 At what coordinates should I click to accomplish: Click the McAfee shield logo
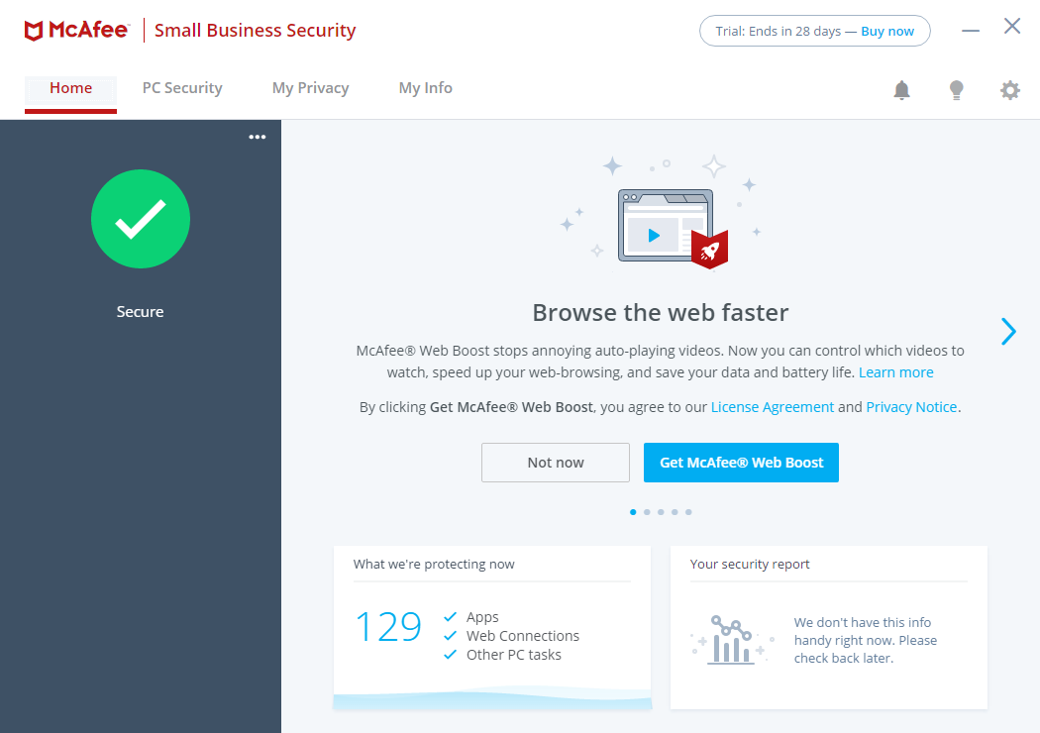coord(35,31)
